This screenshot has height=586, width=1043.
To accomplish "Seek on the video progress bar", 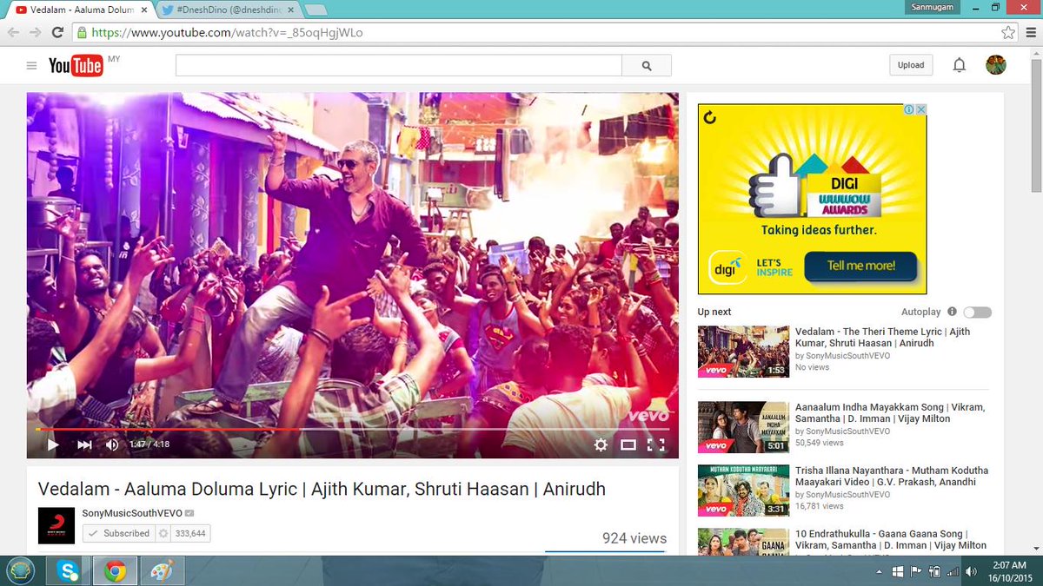I will (353, 429).
